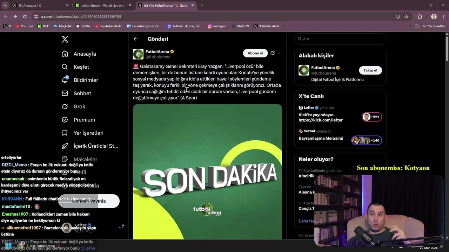Open the Kick bookmark
Screen dimensions: 449x252
click(43, 26)
